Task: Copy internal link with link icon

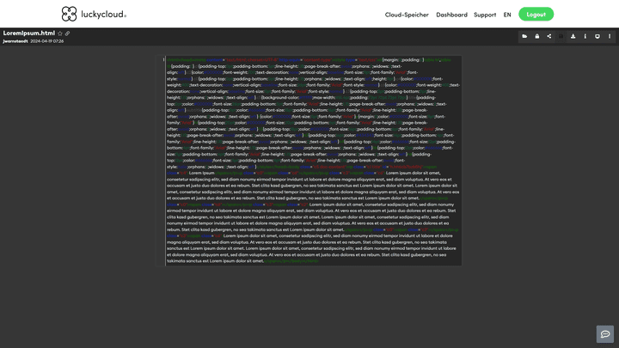Action: click(68, 34)
